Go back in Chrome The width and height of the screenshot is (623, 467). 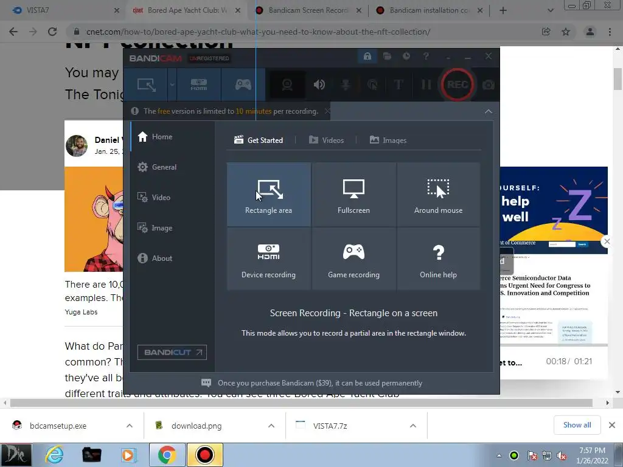[x=13, y=32]
